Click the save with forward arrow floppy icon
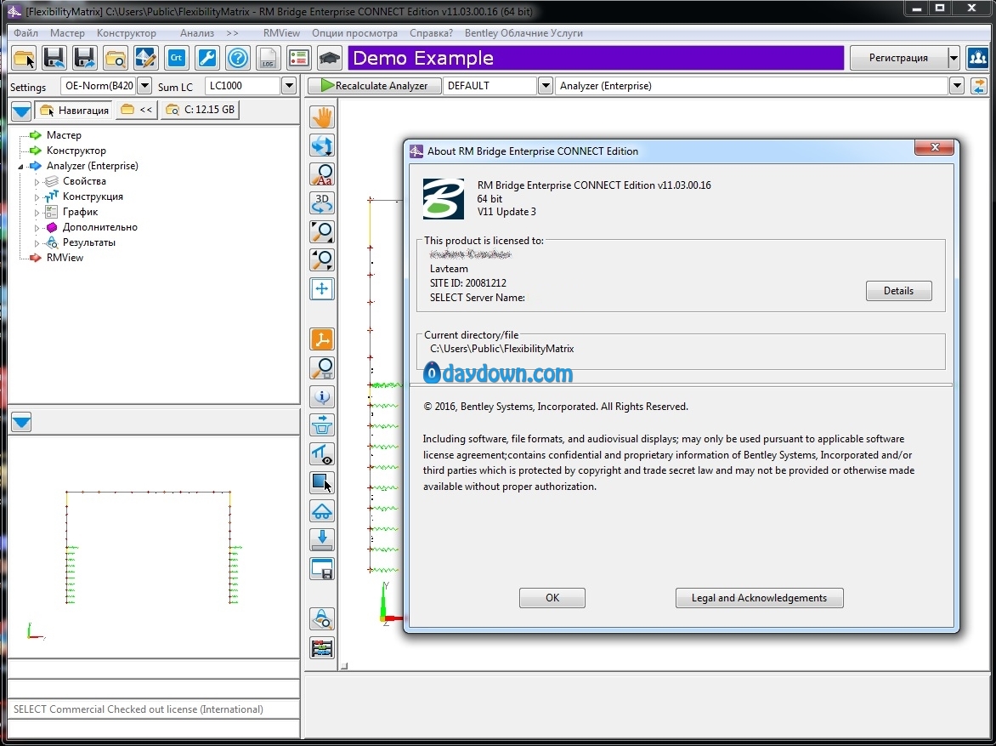 (85, 58)
